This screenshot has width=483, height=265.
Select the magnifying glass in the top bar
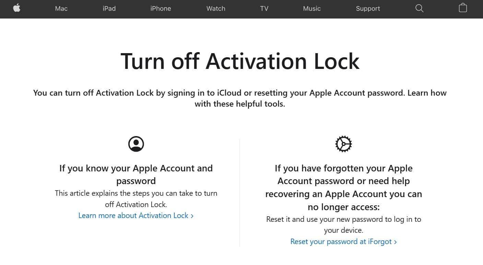419,8
